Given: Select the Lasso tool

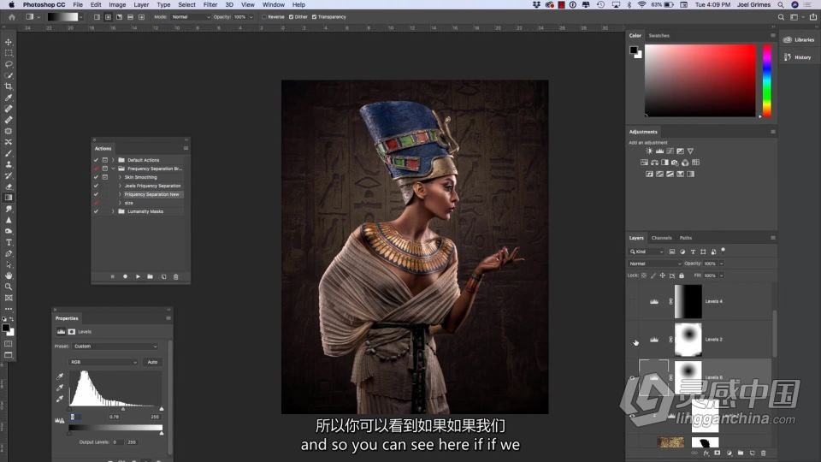Looking at the screenshot, I should coord(9,64).
